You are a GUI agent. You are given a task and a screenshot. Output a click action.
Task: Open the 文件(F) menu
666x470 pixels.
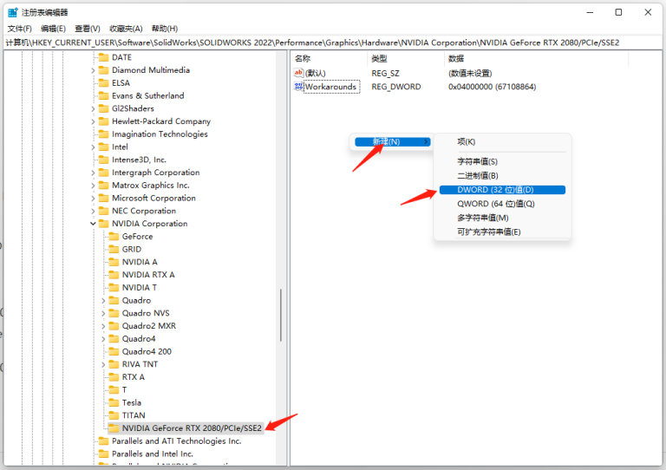pos(20,29)
